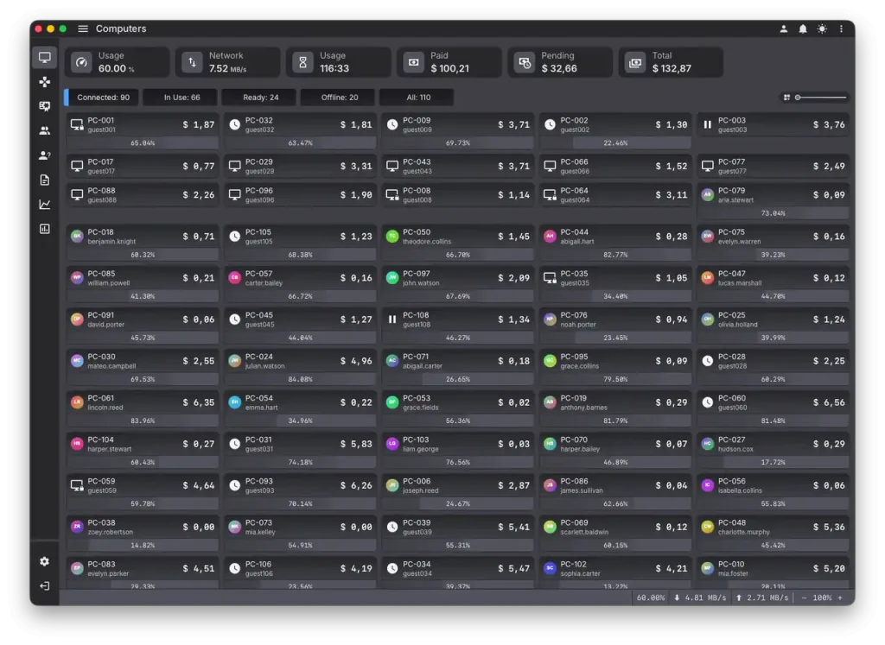Click the green avatar on PC-050 tile
The height and width of the screenshot is (645, 885).
point(392,237)
